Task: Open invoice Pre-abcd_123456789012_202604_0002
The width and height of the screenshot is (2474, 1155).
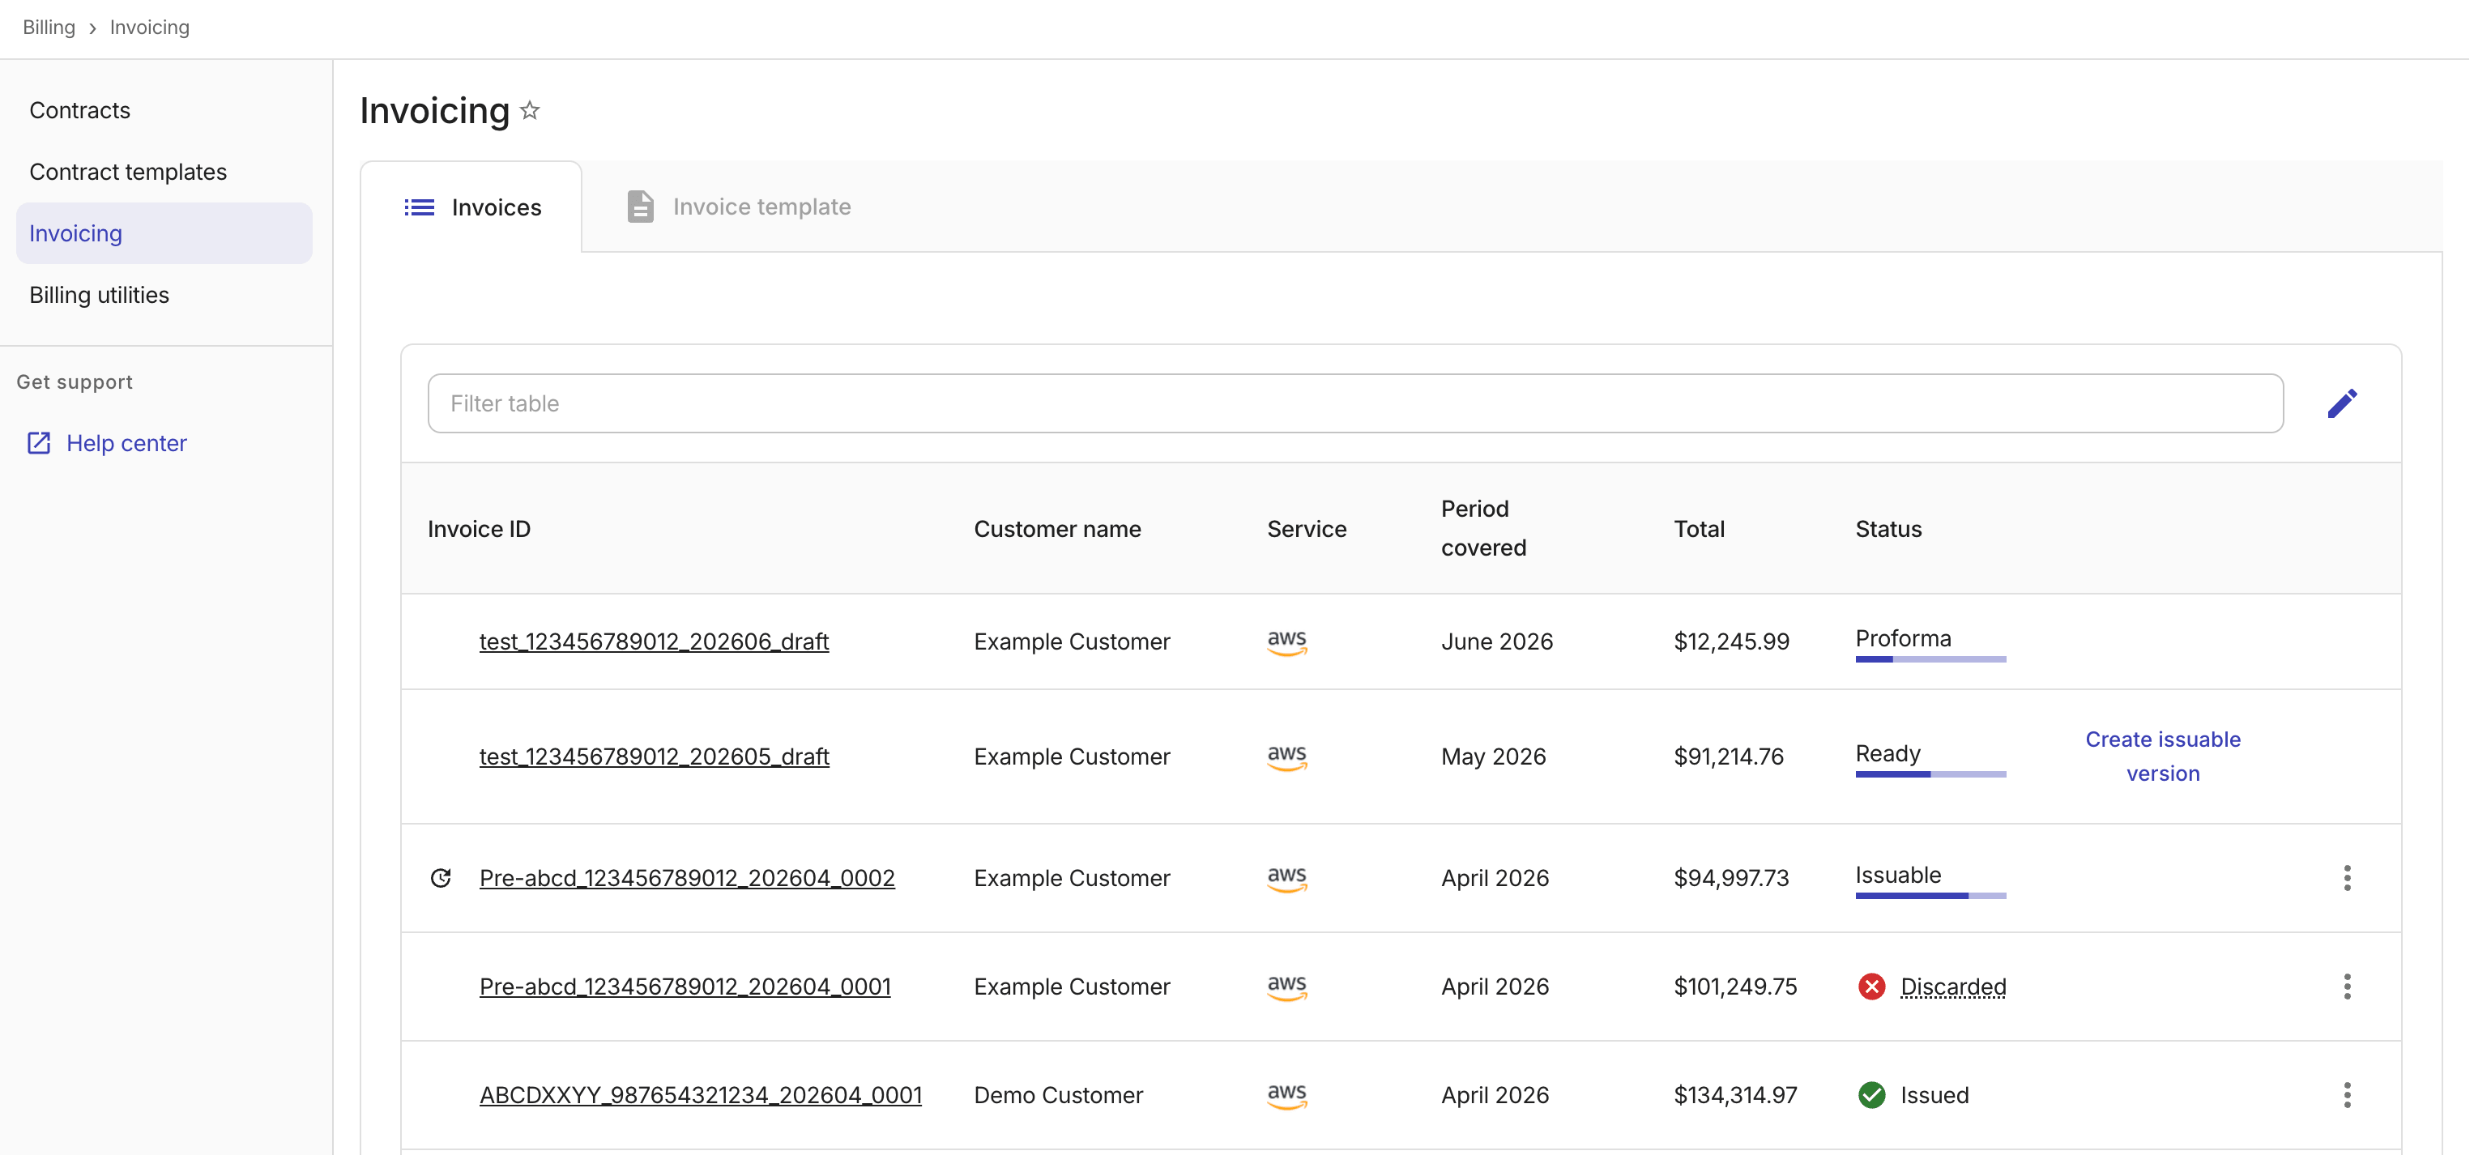Action: point(687,877)
